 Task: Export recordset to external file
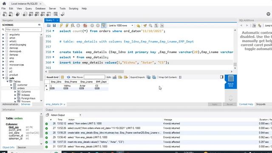pos(149,77)
